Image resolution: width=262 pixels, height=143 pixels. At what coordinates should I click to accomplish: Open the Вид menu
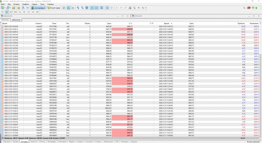(9, 4)
